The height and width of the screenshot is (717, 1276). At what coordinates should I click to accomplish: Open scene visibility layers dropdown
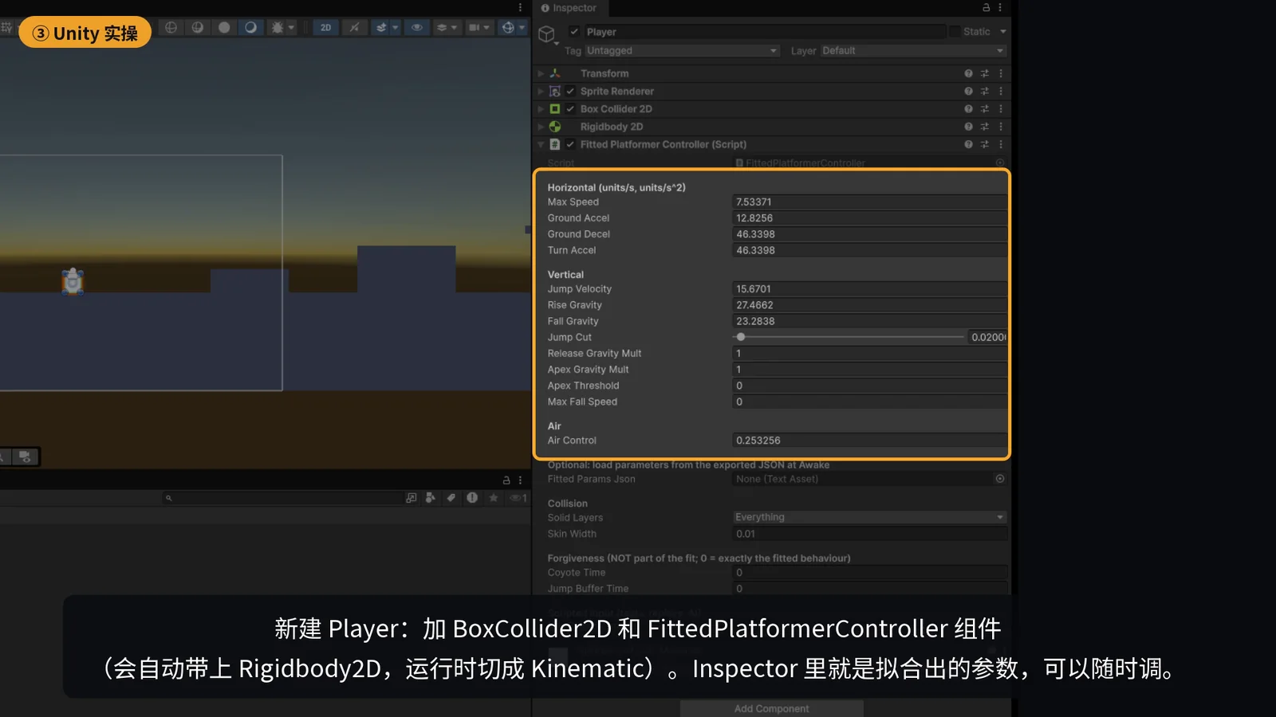(x=447, y=27)
